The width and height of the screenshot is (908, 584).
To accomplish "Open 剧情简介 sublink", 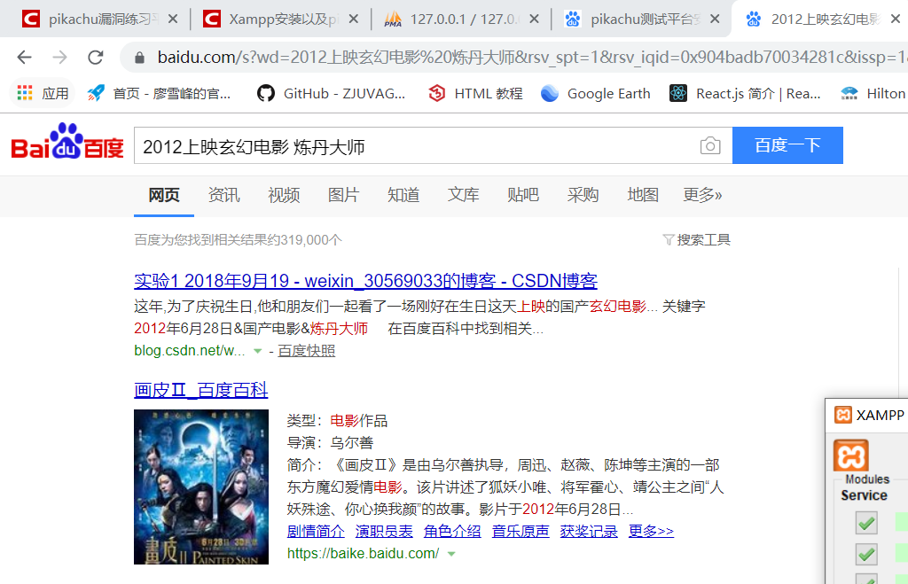I will coord(316,531).
